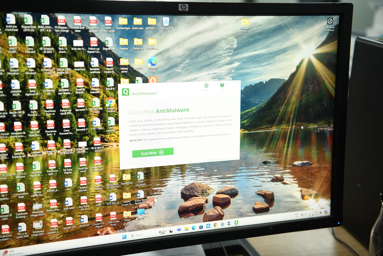Open Microsoft Teams in the taskbar
This screenshot has height=256, width=383.
(x=179, y=229)
